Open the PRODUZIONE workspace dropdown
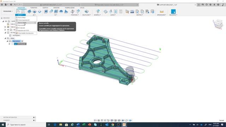This screenshot has height=127, width=226. point(8,11)
